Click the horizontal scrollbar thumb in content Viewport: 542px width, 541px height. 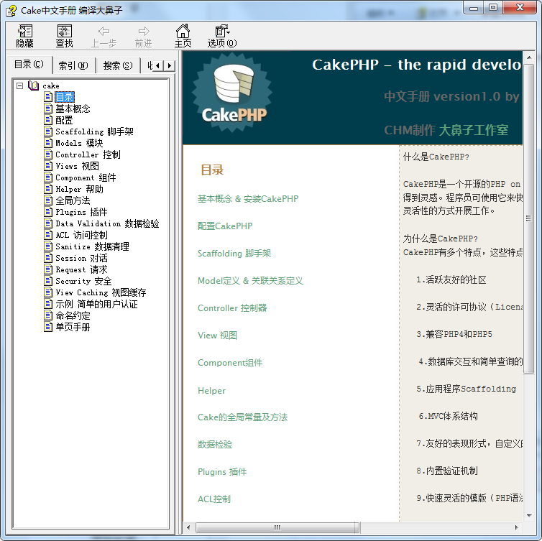277,527
